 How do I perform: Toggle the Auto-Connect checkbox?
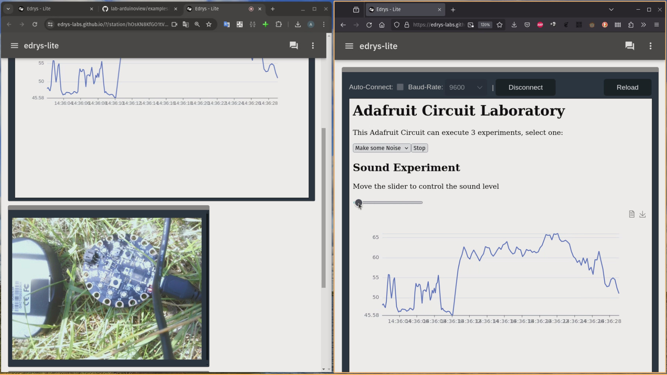400,87
